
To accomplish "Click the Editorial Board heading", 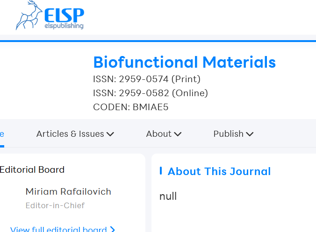I will [x=32, y=169].
